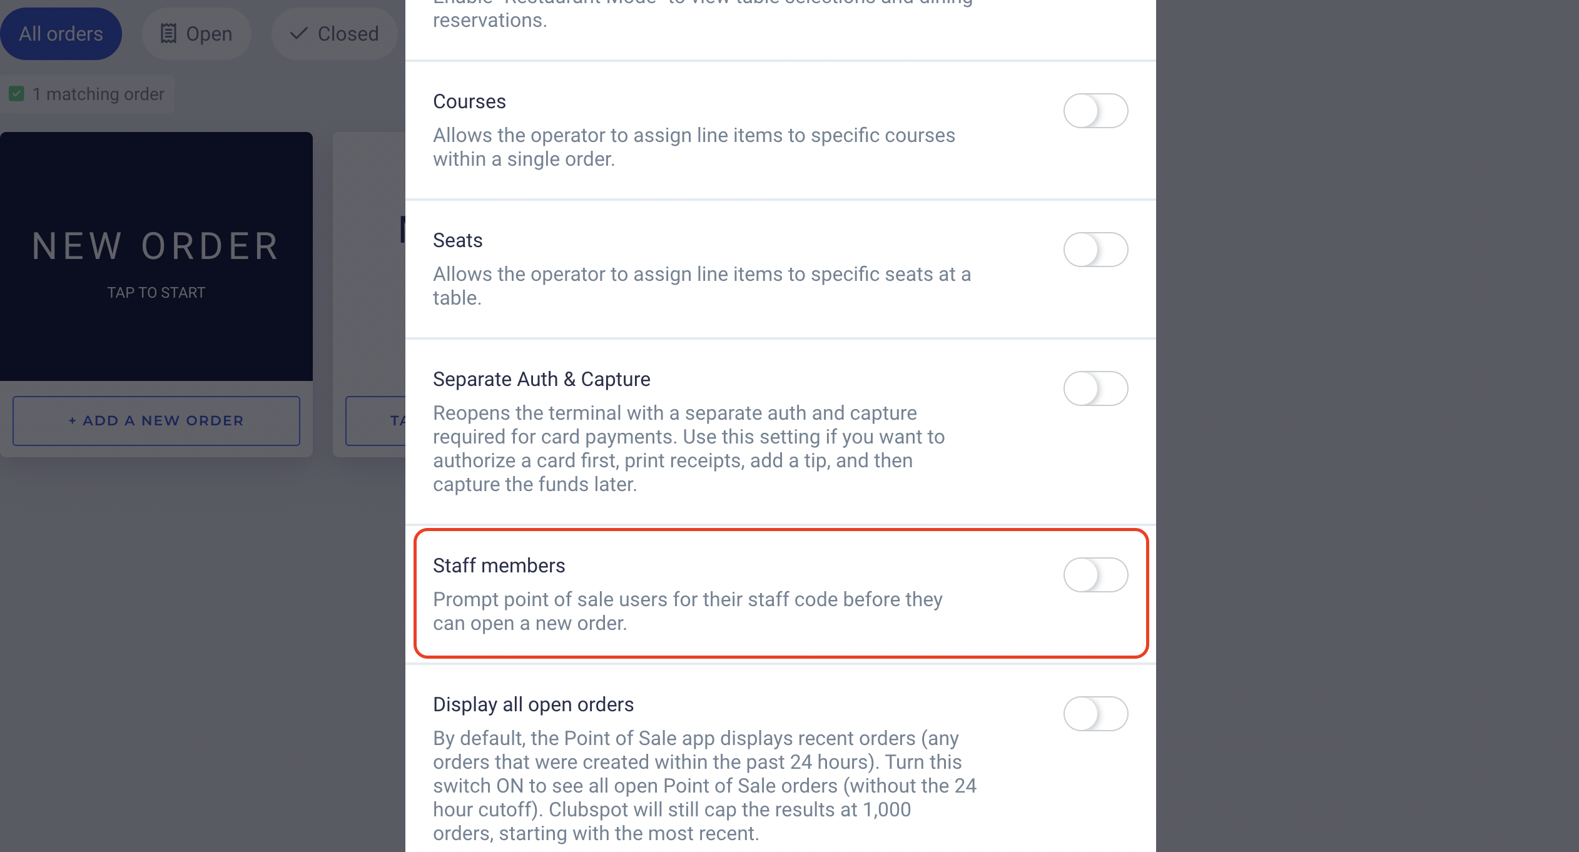Screen dimensions: 1579x852
Task: Click the receipt icon on Open filter
Action: point(168,34)
